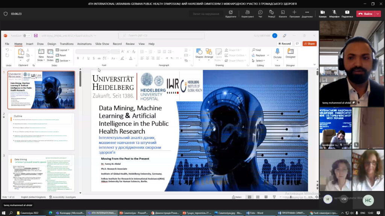This screenshot has height=216, width=385.
Task: Select the Outline slide 2 thumbnail
Action: (x=41, y=131)
